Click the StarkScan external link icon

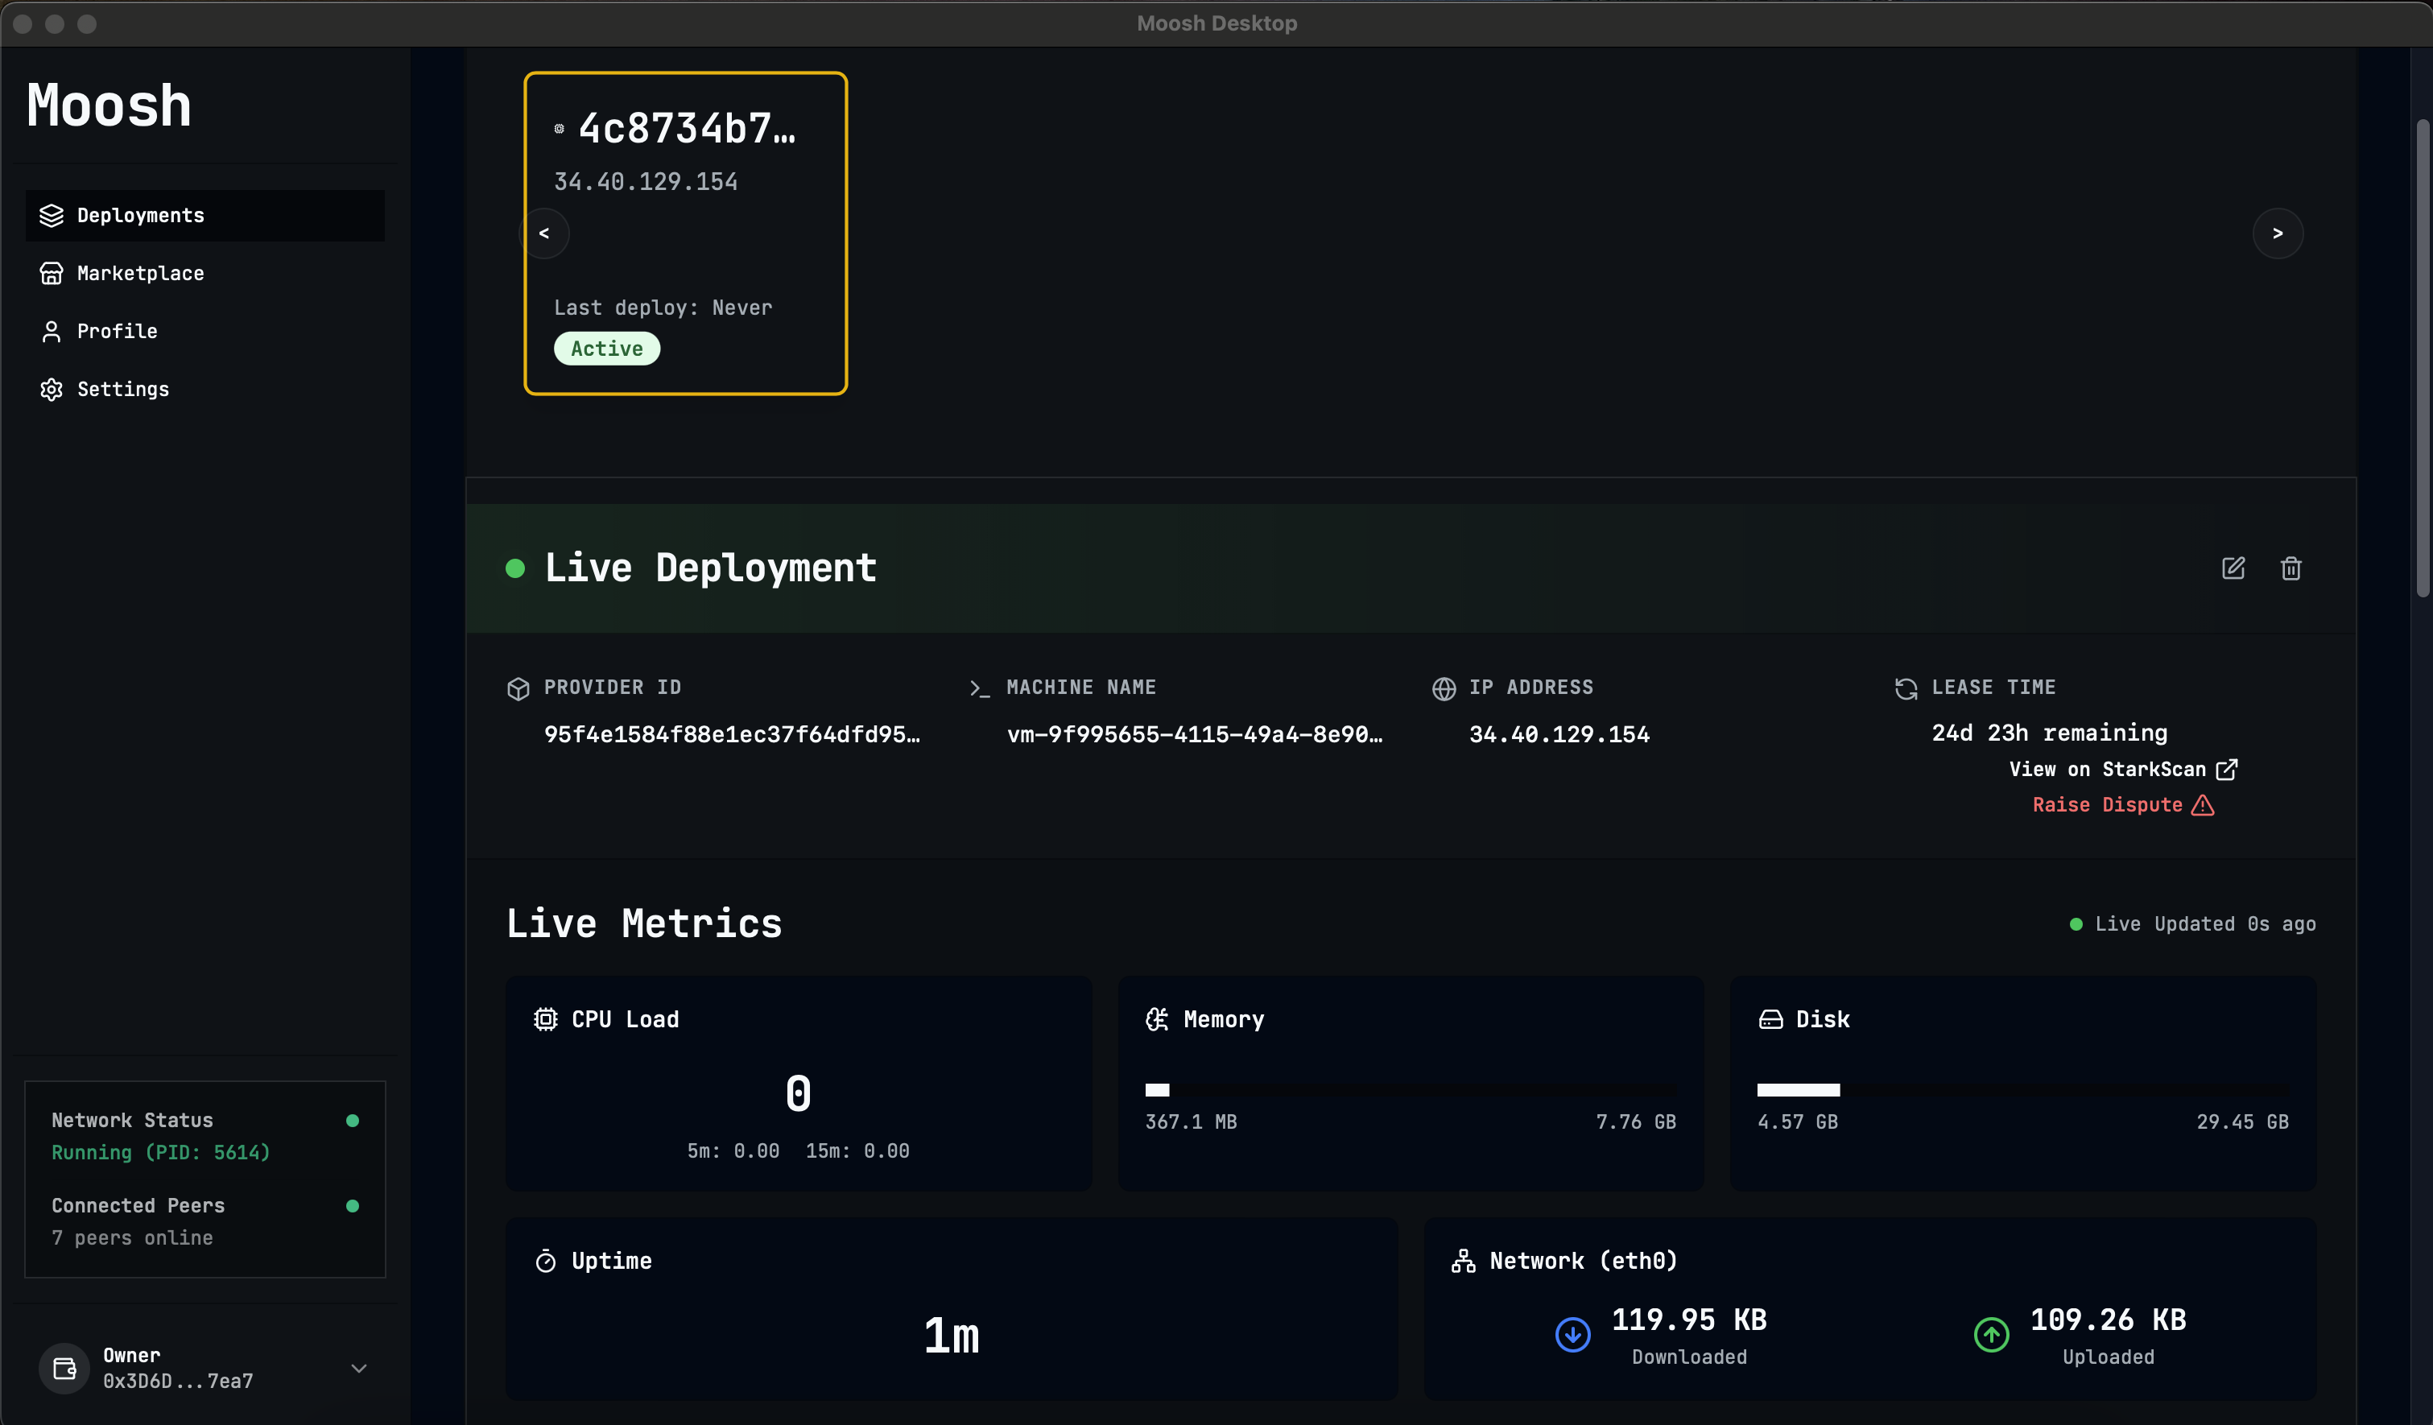[2226, 770]
